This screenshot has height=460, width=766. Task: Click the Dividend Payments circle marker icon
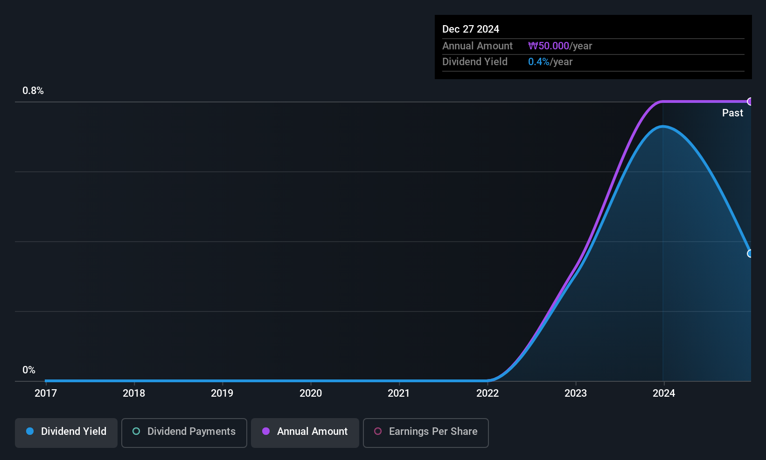[x=136, y=432]
